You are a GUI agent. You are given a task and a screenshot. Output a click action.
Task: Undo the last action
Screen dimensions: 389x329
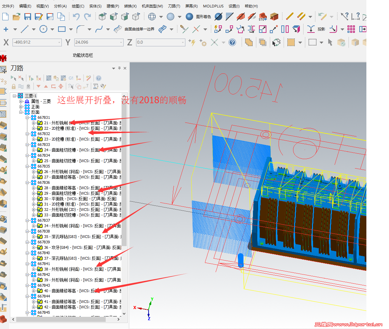coord(76,17)
